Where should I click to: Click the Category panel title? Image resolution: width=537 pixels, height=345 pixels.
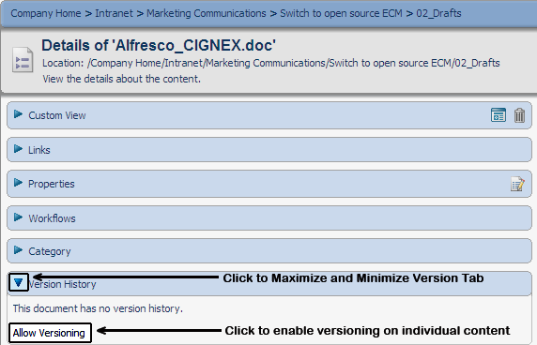[50, 251]
